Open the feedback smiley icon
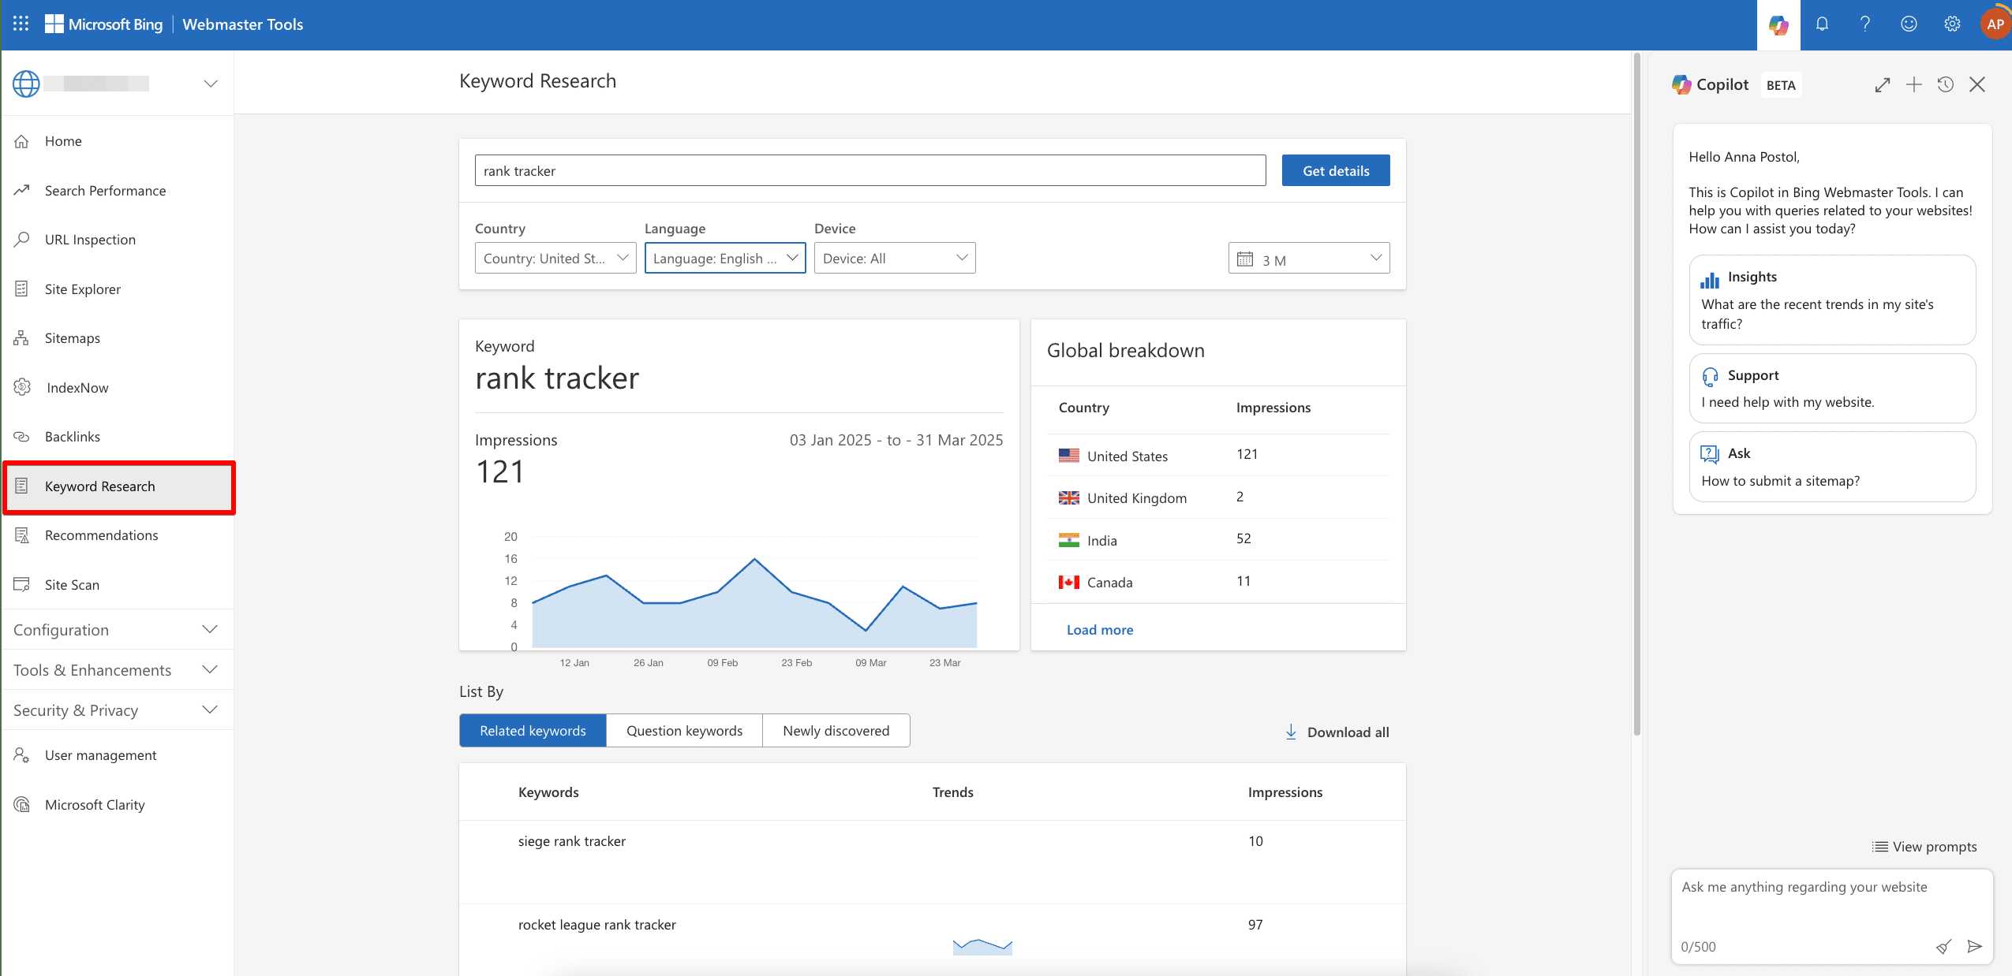2012x976 pixels. click(x=1909, y=24)
